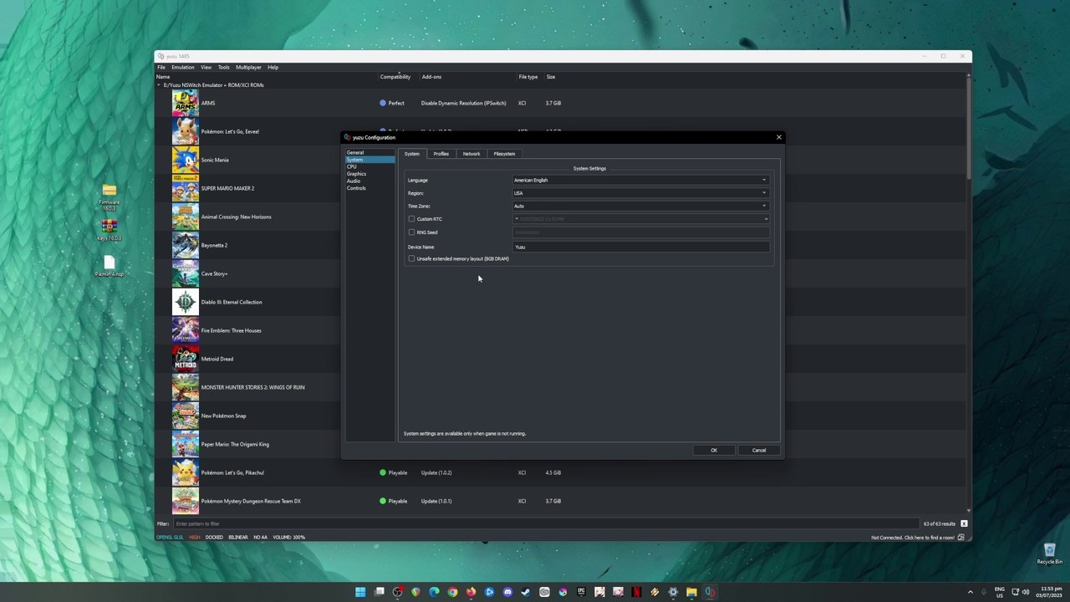Select the Pokémon: Let's Go, Pikachu! icon

click(x=186, y=472)
